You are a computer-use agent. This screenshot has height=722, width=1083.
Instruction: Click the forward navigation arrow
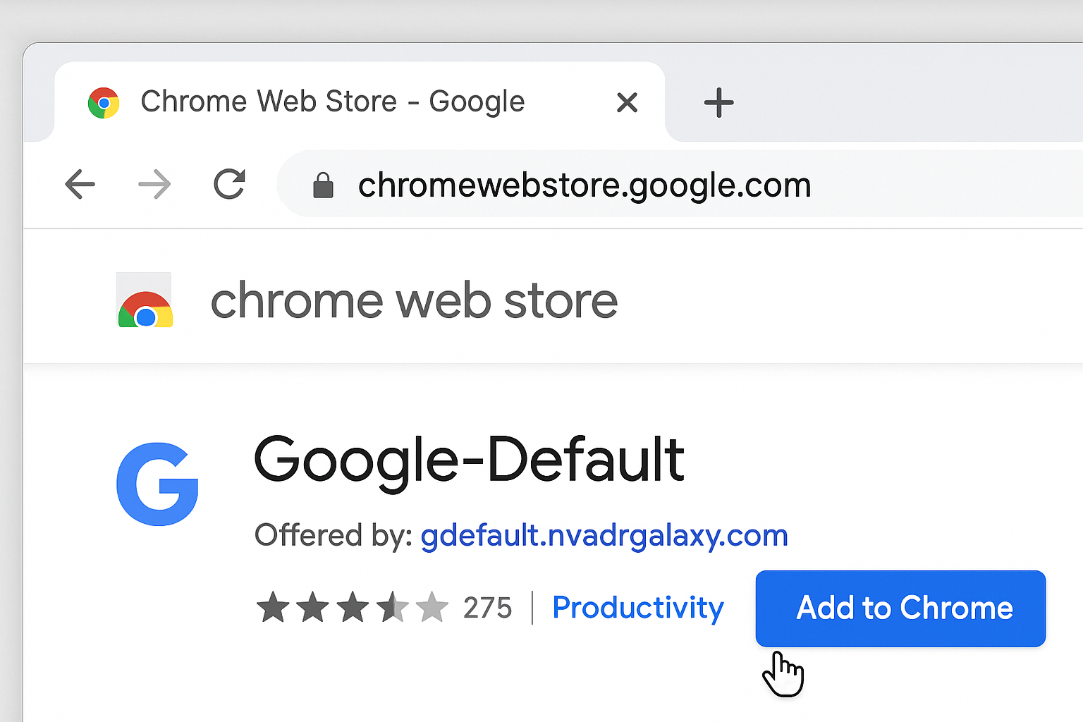tap(154, 184)
